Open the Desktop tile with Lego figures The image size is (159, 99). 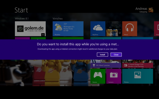pyautogui.click(x=114, y=29)
